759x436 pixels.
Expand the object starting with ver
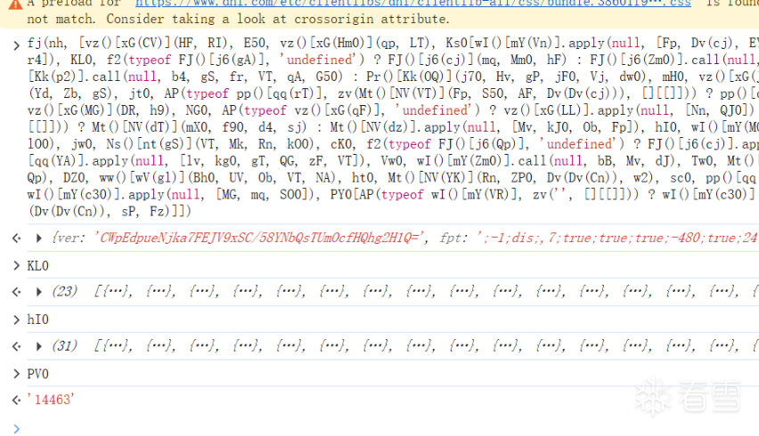click(38, 238)
